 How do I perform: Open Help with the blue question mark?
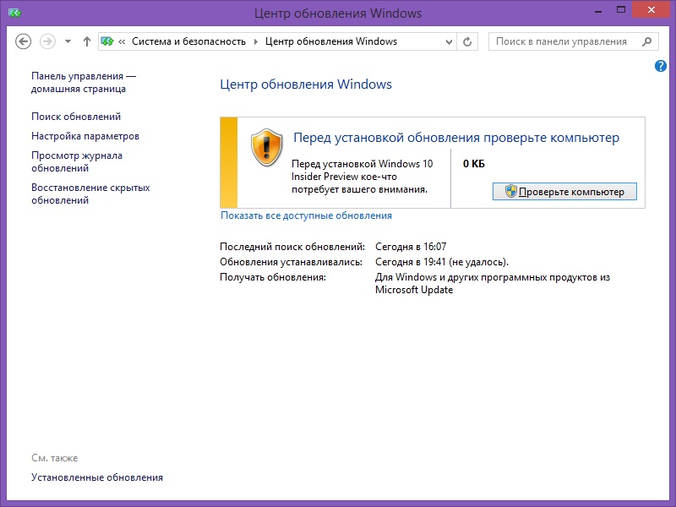pos(660,66)
